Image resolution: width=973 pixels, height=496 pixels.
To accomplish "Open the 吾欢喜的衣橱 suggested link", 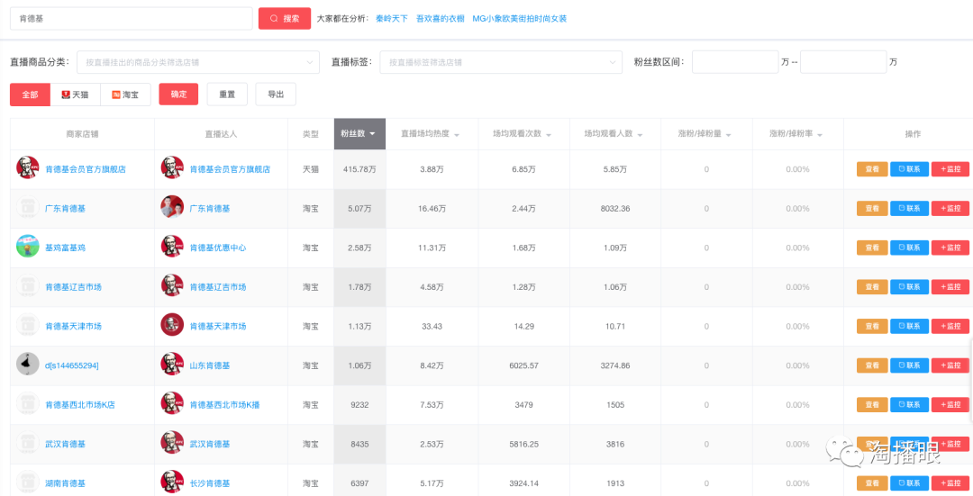I will 440,19.
